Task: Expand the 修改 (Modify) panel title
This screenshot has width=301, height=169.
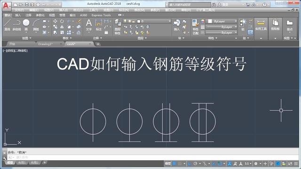Action: 67,38
